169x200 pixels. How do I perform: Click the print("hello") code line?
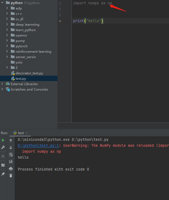88,21
